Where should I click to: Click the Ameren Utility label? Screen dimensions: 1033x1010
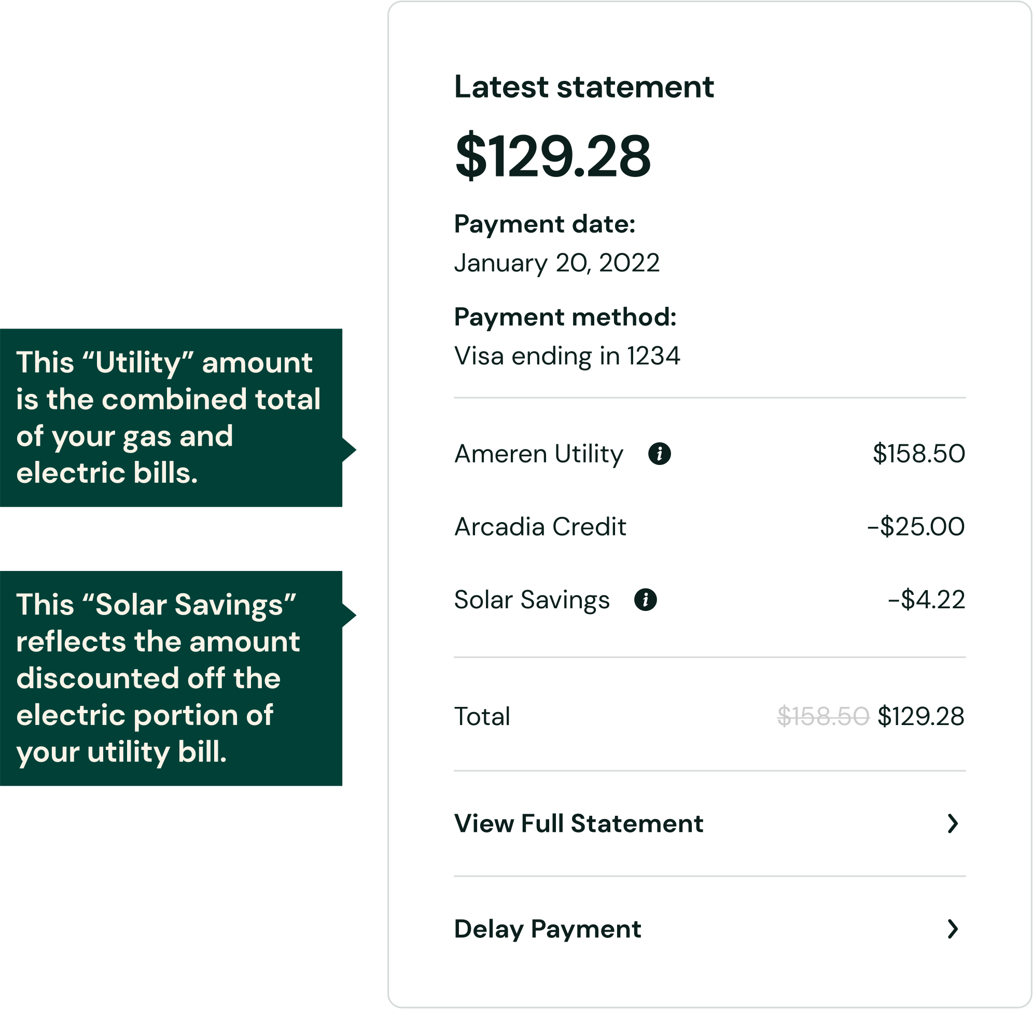click(x=538, y=454)
